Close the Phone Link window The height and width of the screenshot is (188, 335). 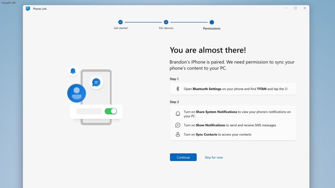[305, 8]
